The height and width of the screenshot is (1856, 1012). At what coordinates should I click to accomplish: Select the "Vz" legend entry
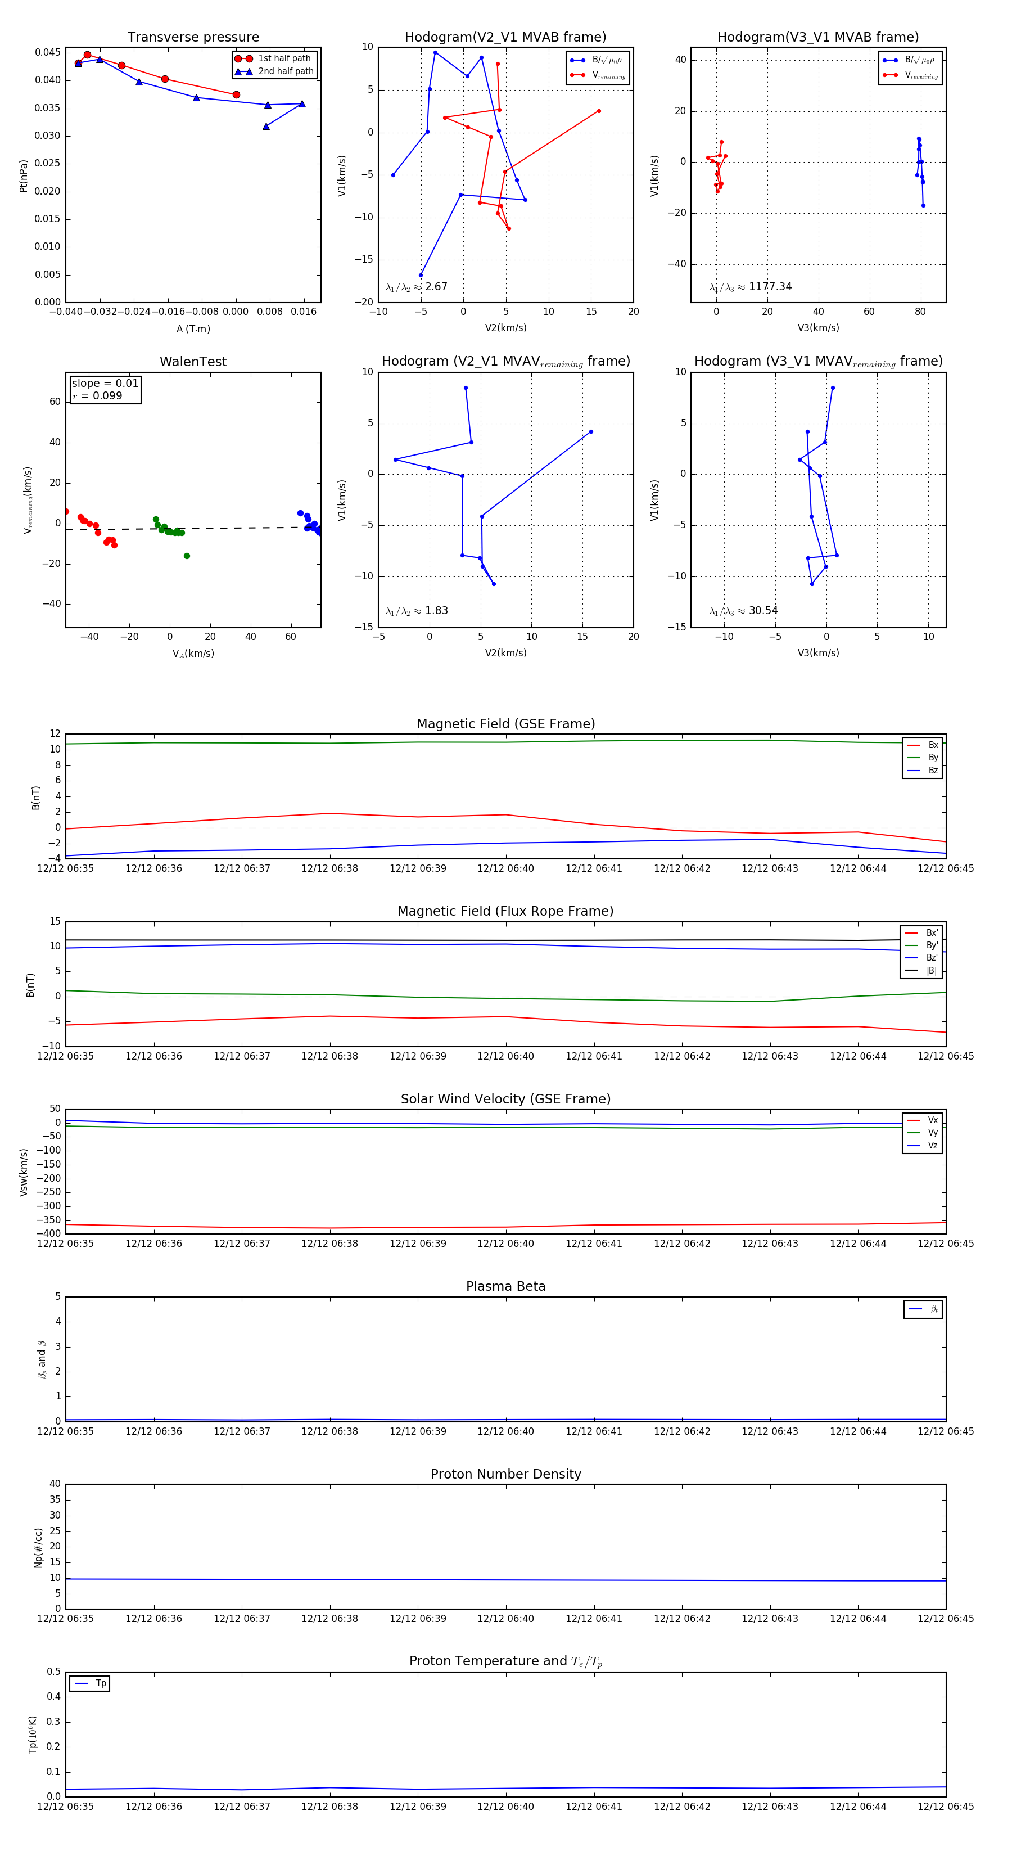tap(923, 1146)
